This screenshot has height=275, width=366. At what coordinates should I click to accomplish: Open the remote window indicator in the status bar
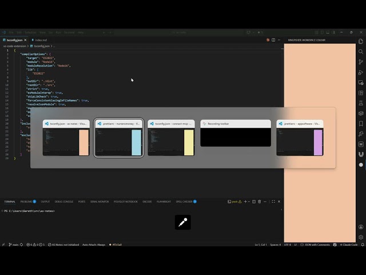(x=3, y=245)
